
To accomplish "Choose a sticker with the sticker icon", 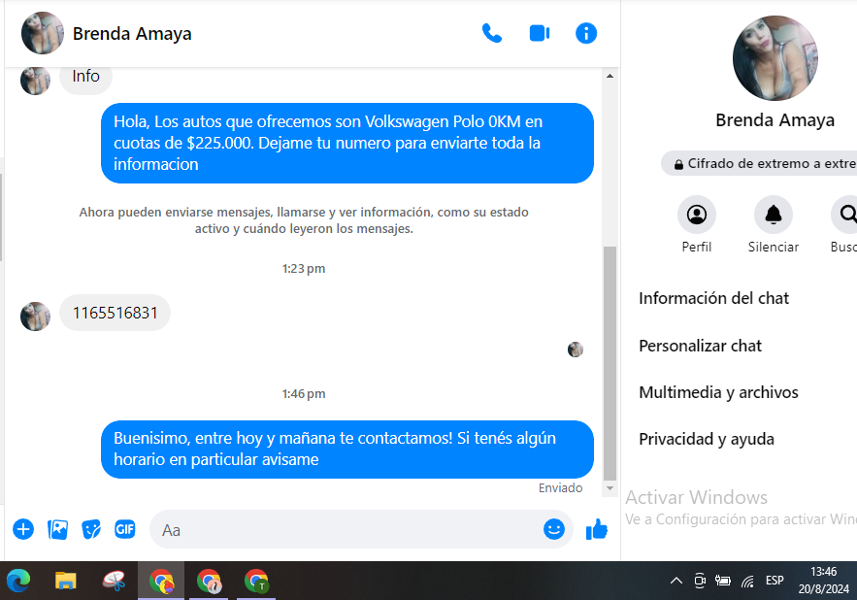I will click(91, 529).
